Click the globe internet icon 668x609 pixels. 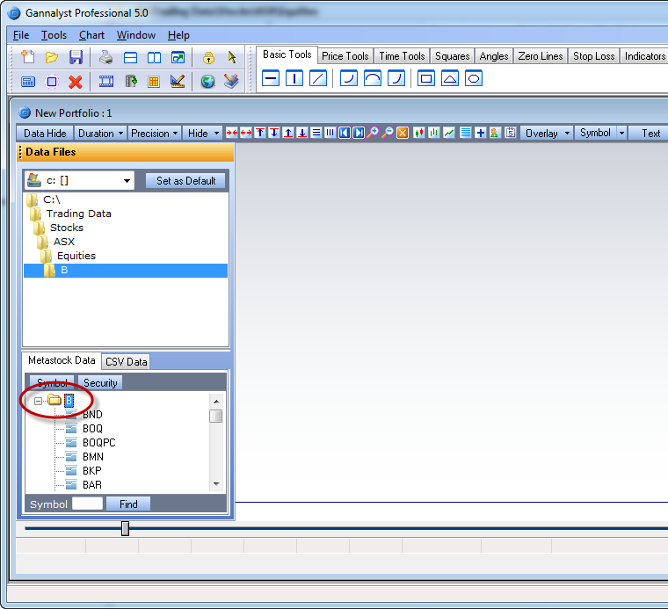[208, 82]
